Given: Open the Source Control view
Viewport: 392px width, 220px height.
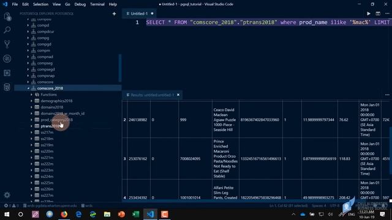Looking at the screenshot, I should pyautogui.click(x=7, y=45).
